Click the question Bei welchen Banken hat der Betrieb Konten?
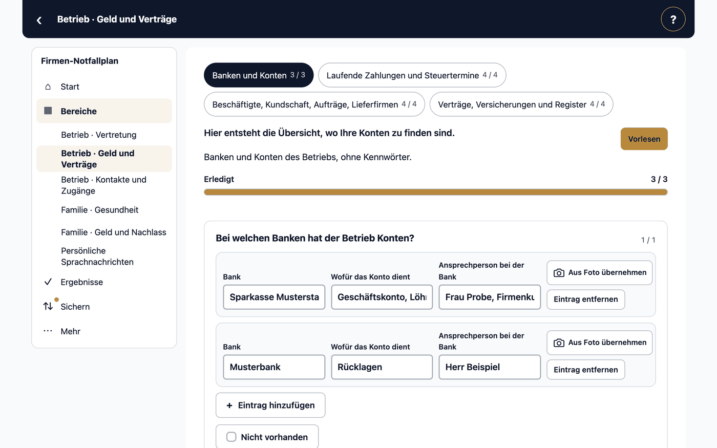The image size is (717, 448). tap(315, 238)
